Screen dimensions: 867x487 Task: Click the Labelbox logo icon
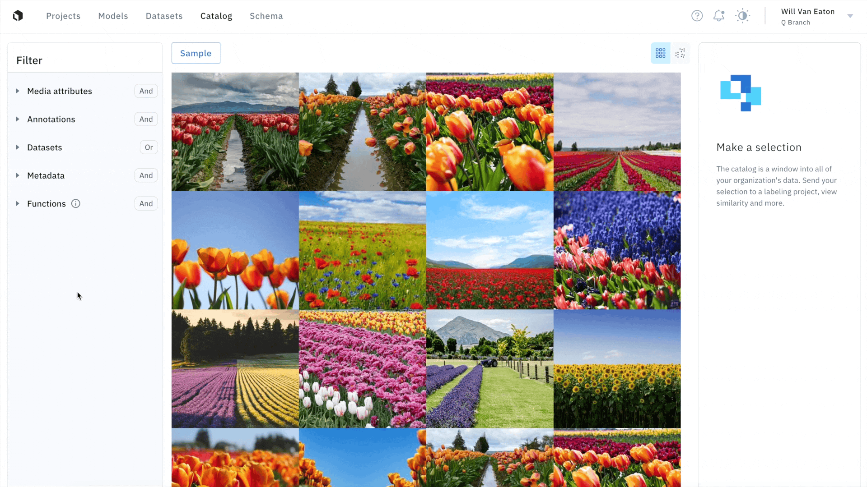18,16
